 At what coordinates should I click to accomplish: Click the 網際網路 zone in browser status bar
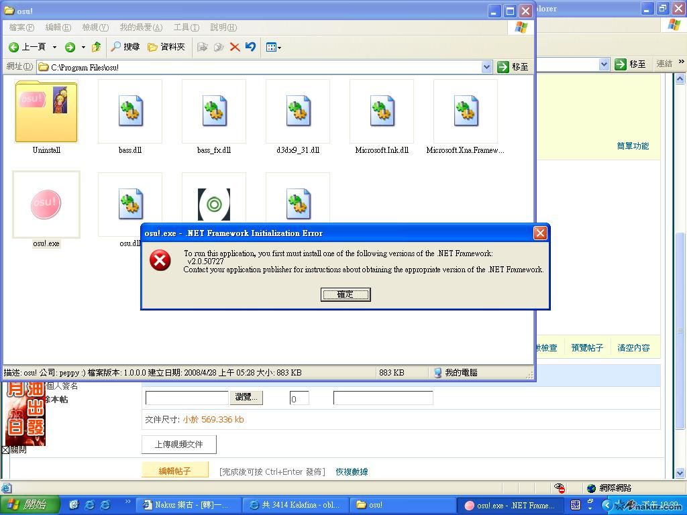coord(609,488)
